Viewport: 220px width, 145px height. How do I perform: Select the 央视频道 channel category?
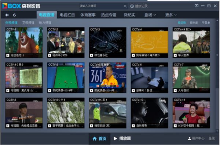point(11,23)
